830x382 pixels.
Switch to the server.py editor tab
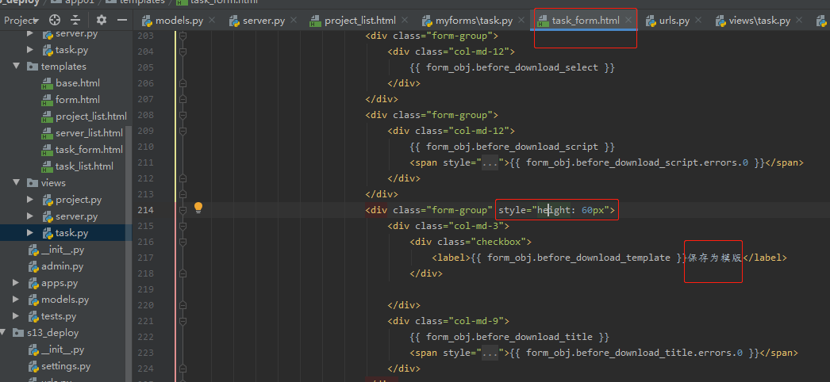(x=263, y=21)
